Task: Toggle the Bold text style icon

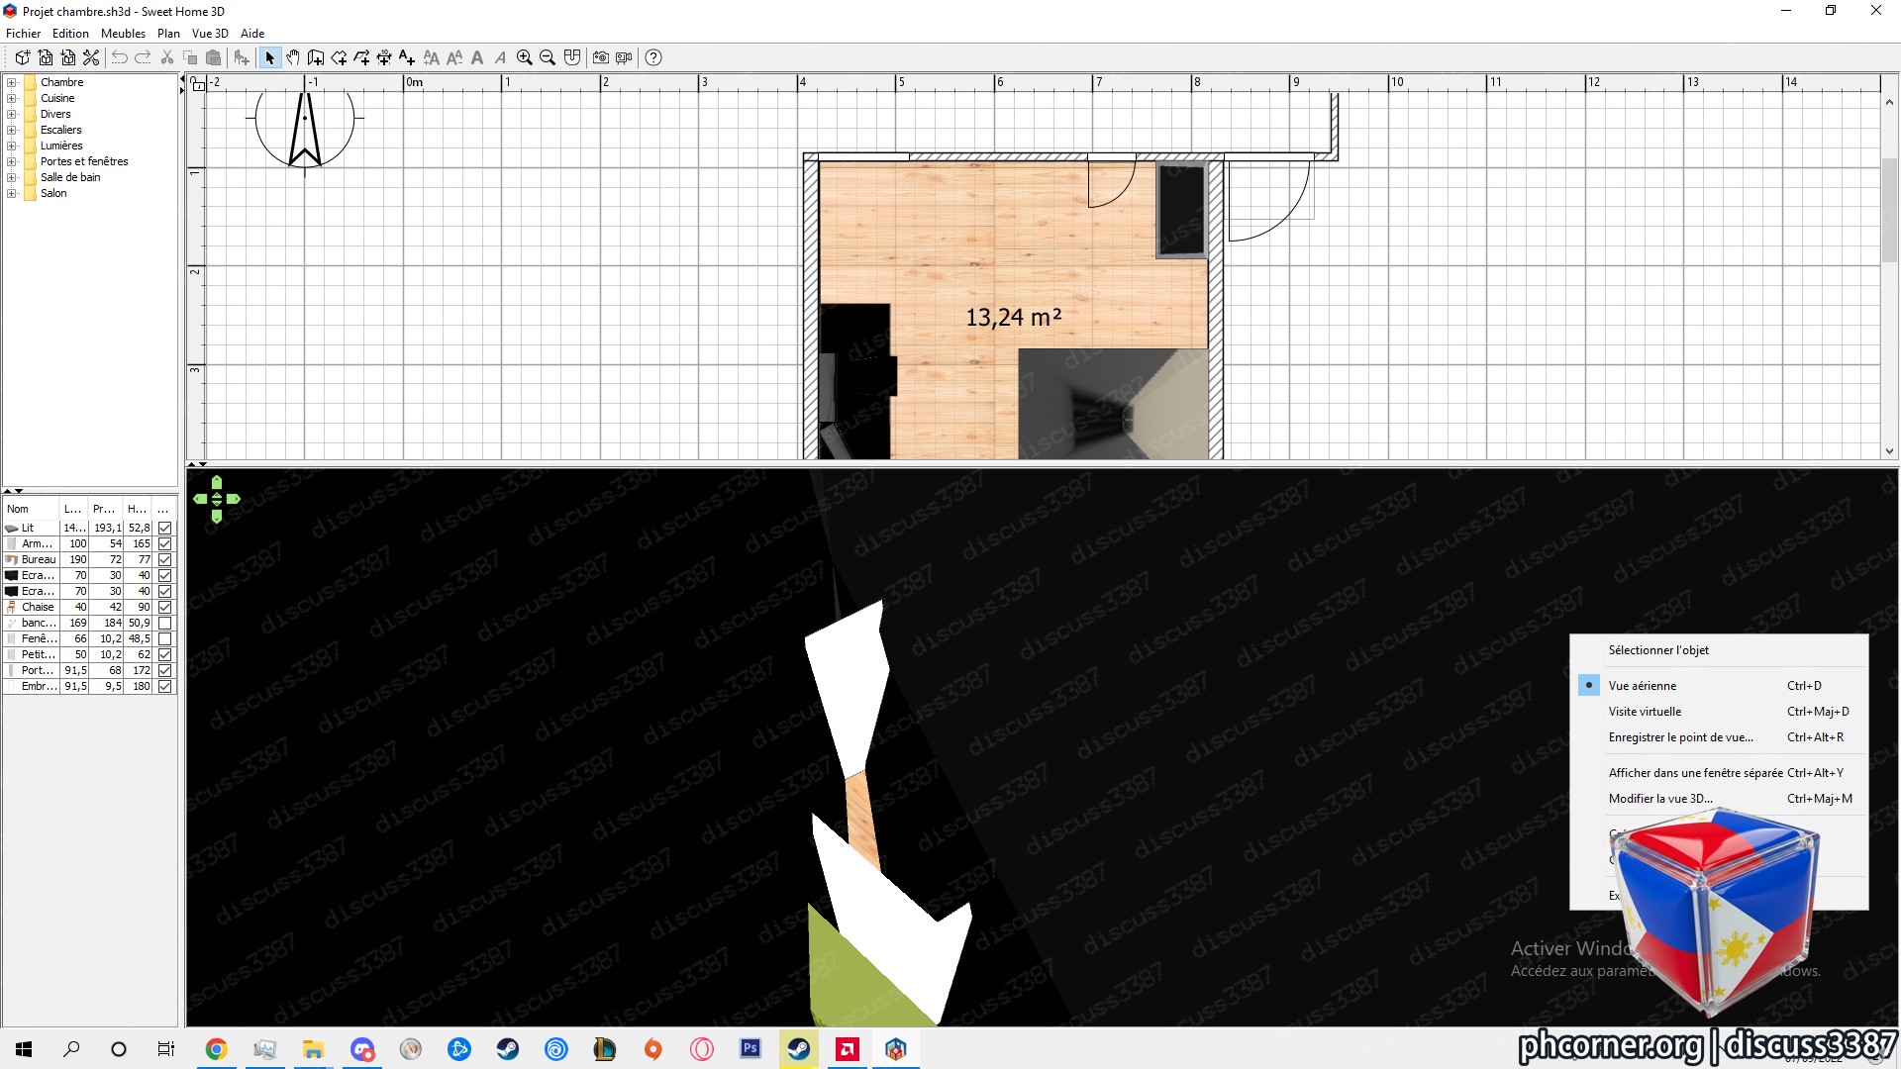Action: pos(477,57)
